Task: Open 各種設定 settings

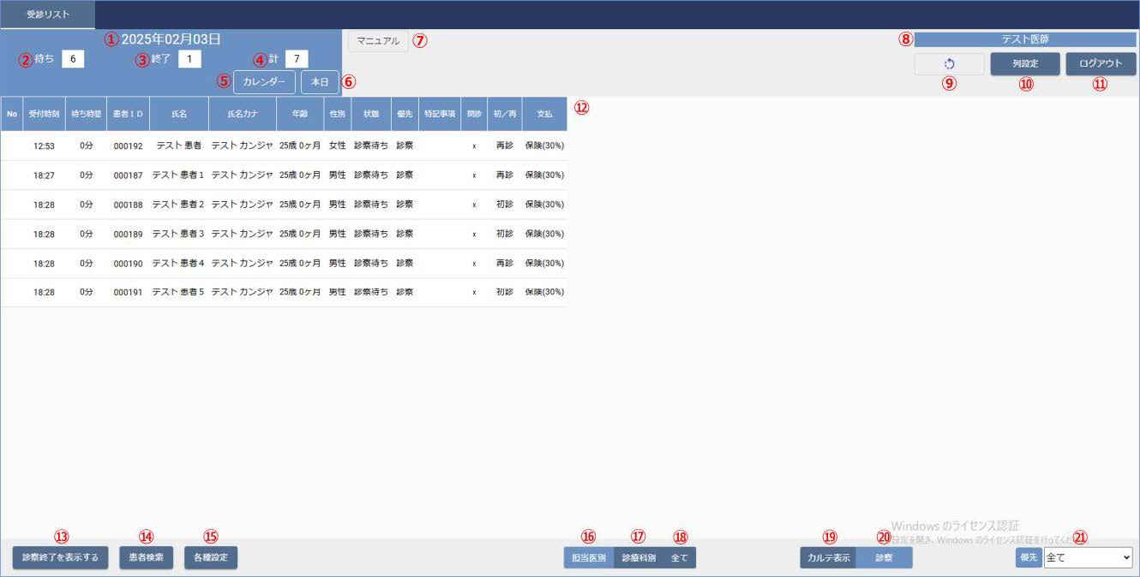Action: [x=211, y=558]
